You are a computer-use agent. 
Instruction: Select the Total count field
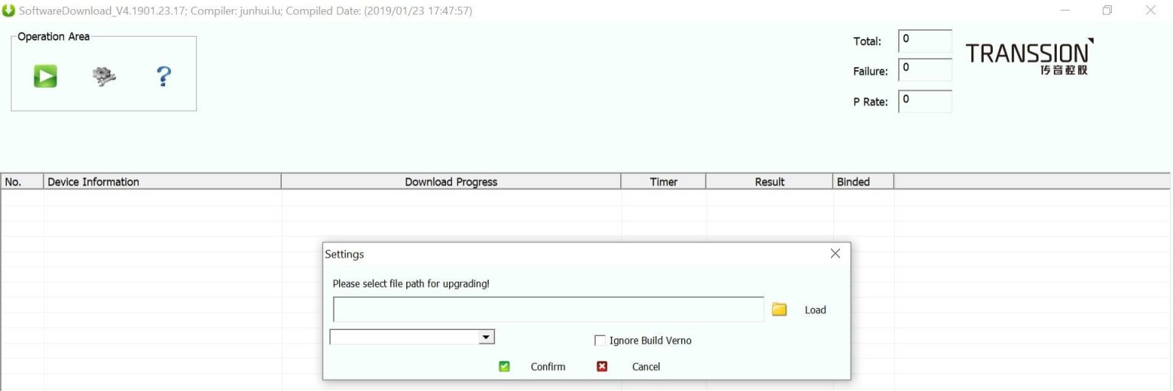[925, 41]
